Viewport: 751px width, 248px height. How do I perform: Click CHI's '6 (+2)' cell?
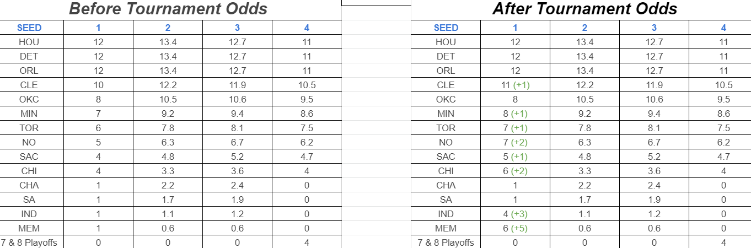[x=515, y=171]
